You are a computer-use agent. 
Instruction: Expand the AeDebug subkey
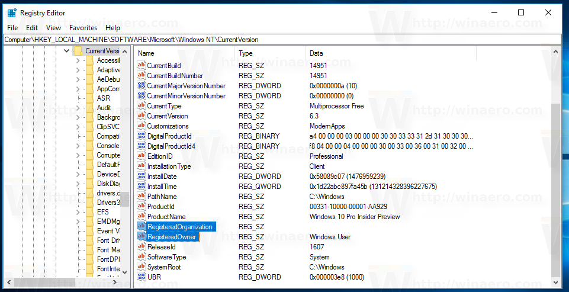point(78,79)
